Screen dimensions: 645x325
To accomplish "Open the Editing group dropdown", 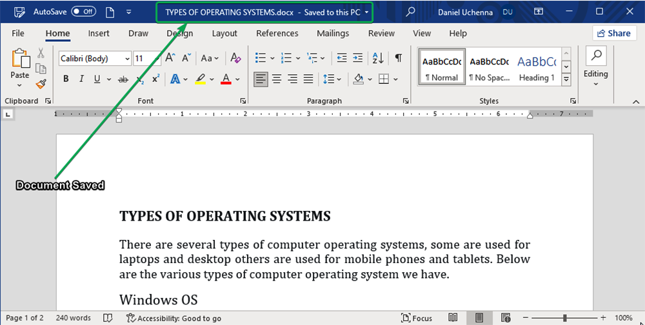I will [x=595, y=68].
